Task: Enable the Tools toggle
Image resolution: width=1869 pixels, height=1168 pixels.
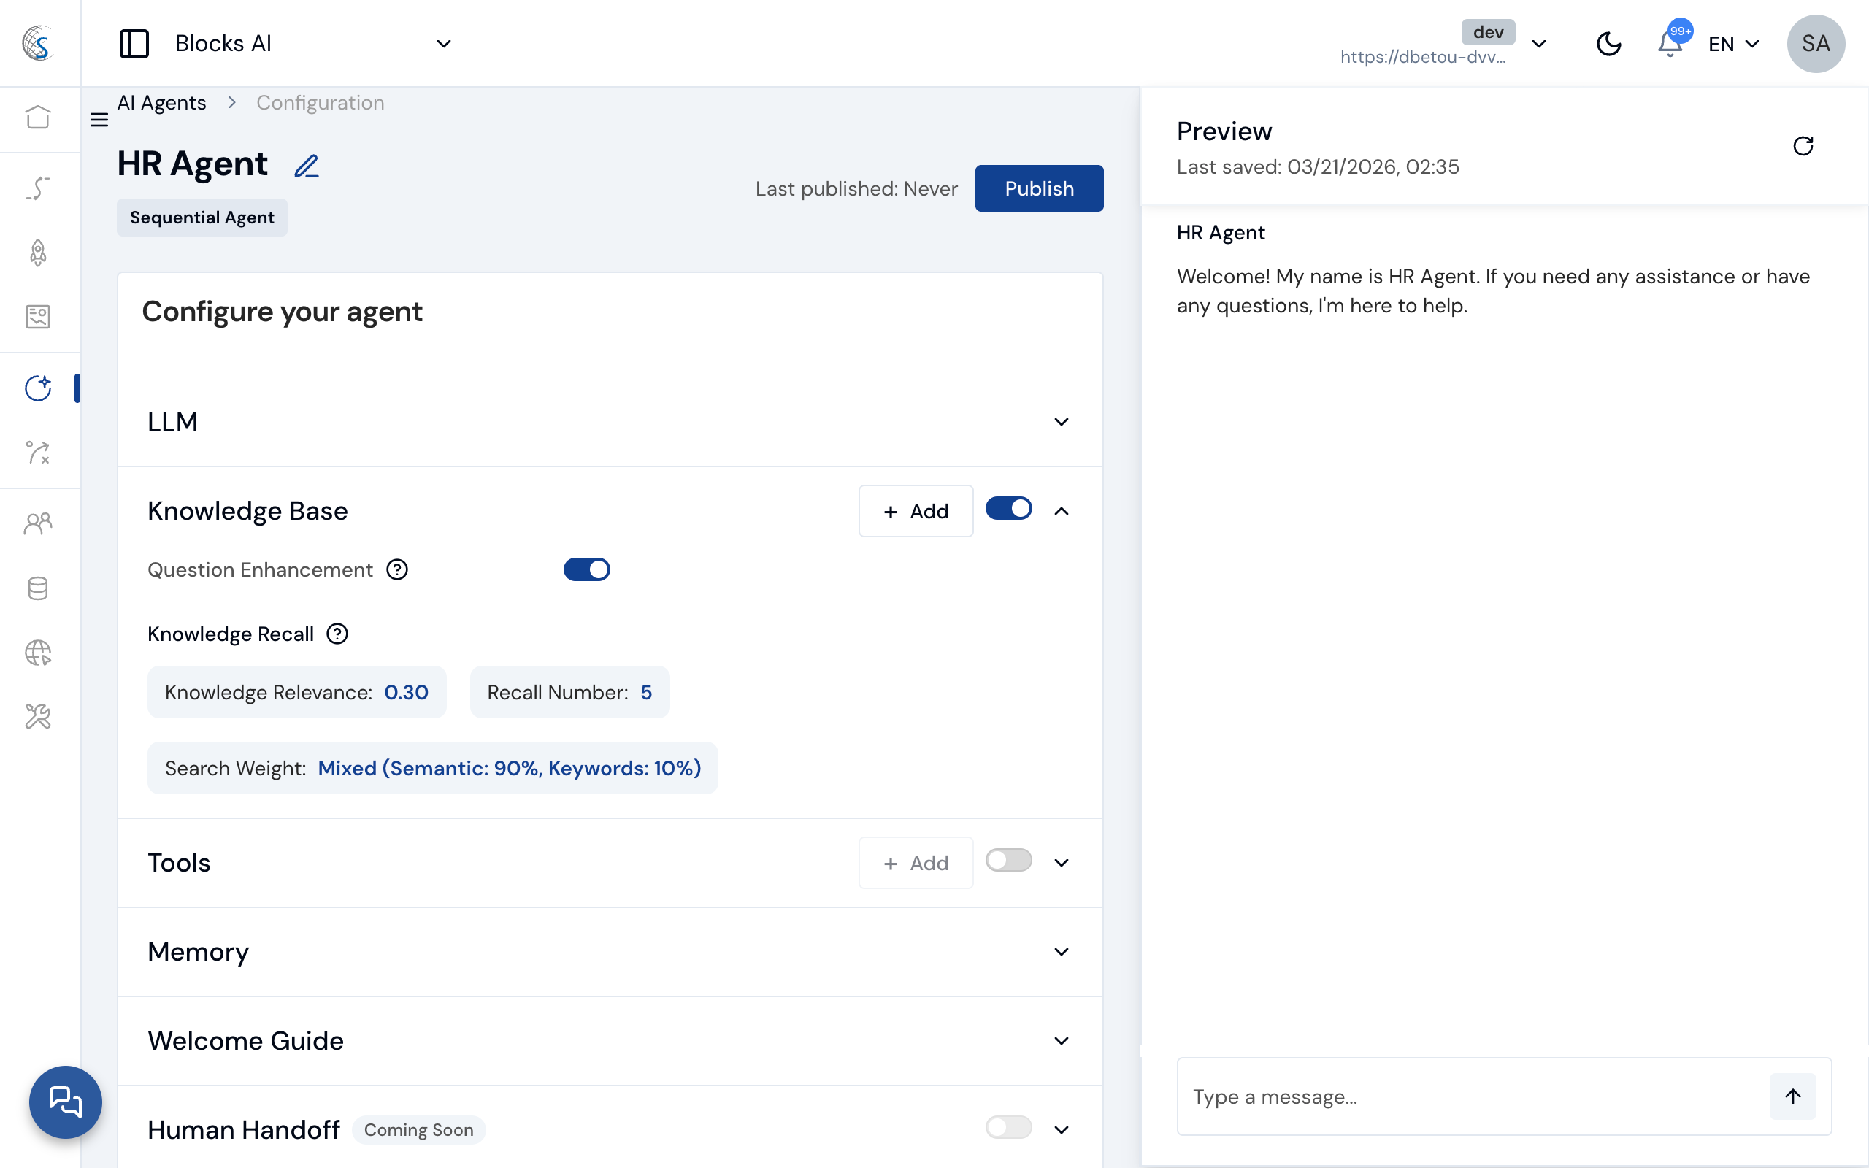Action: click(1008, 861)
